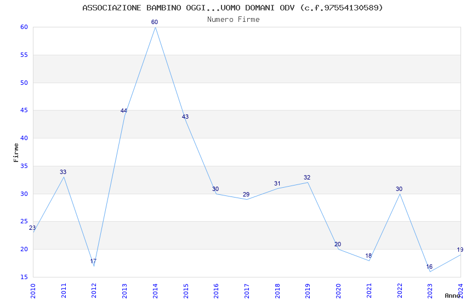Click the x-axis year 2017
This screenshot has height=301, width=466.
(247, 291)
